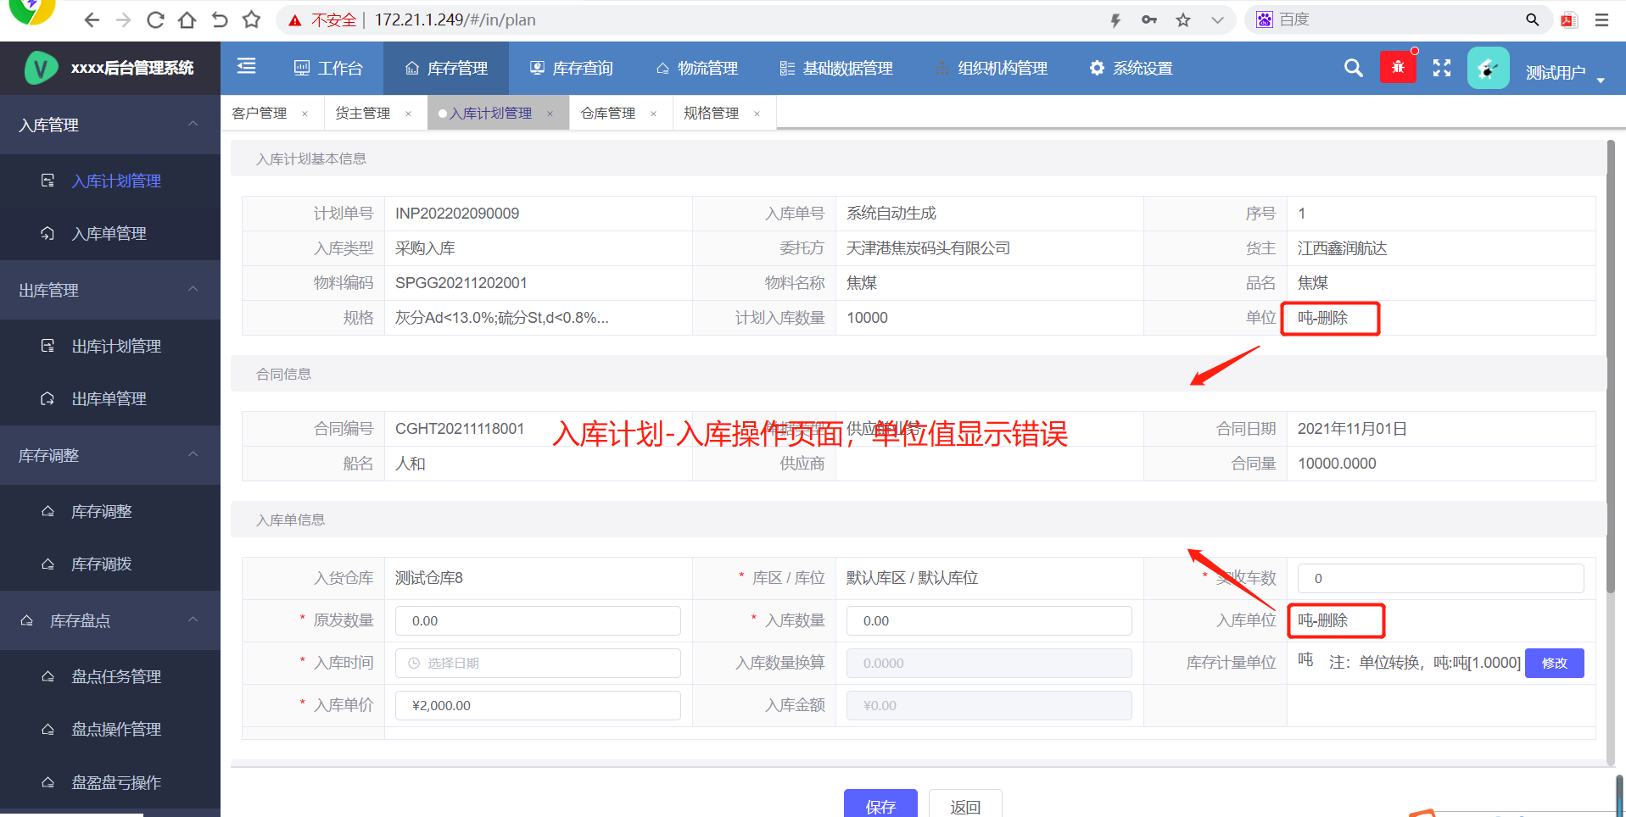The image size is (1626, 817).
Task: Switch to the 规格管理 tab
Action: click(x=712, y=113)
